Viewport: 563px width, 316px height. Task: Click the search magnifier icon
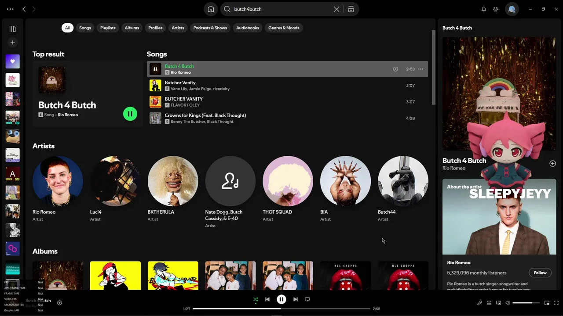click(227, 9)
